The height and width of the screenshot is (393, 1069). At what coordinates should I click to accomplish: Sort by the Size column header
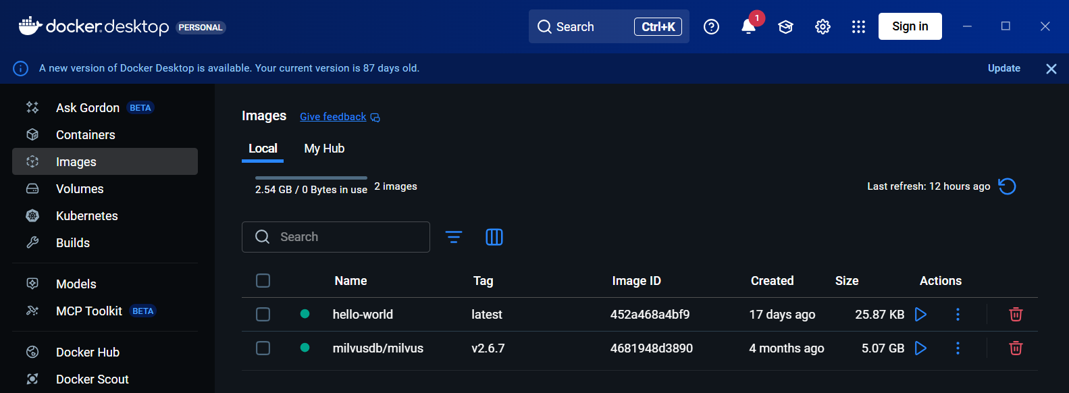click(x=847, y=281)
